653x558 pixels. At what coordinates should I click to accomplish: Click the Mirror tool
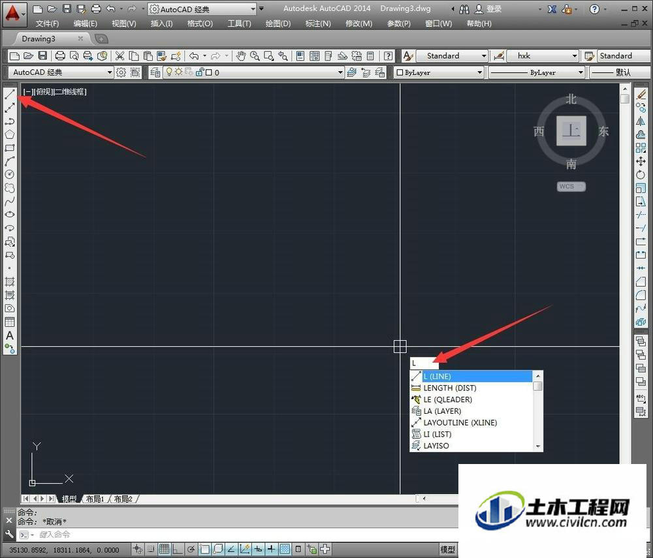point(641,121)
